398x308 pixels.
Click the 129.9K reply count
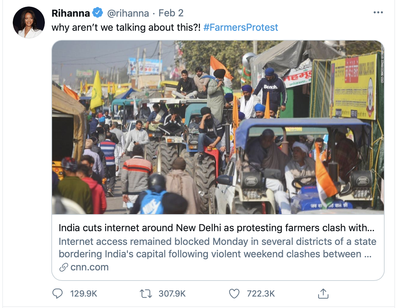[83, 294]
